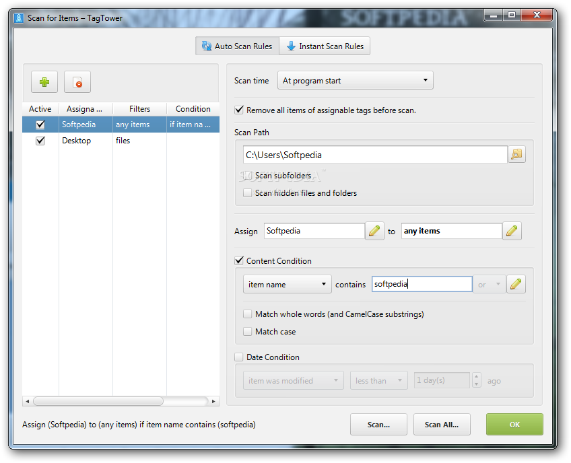Maximize the Scan for Items window
Viewport: 571px width, 463px height.
512,15
